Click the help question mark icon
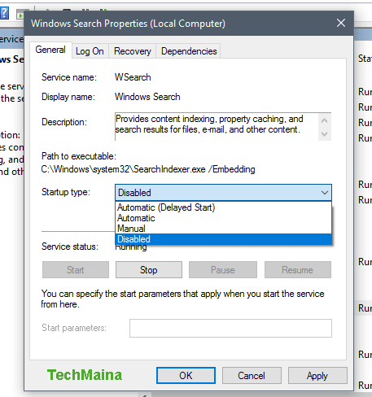Viewport: 372px width, 397px height. click(x=4, y=13)
